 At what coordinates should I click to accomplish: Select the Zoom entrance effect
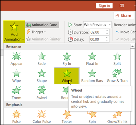pos(17,93)
